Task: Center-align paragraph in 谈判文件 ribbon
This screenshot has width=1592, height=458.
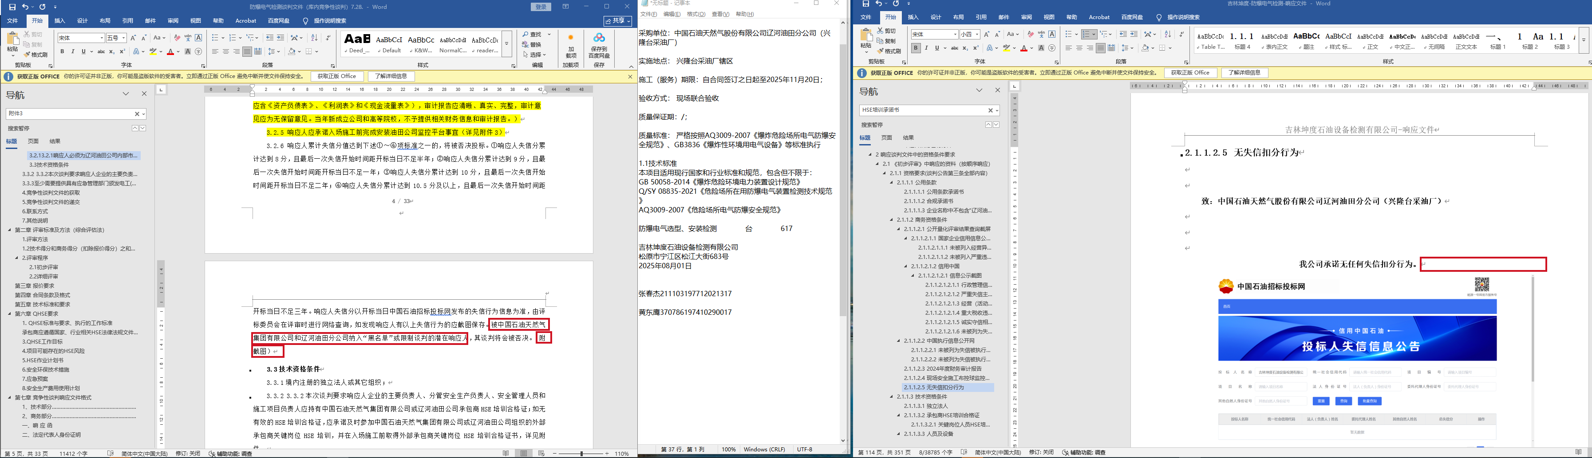Action: coord(225,51)
